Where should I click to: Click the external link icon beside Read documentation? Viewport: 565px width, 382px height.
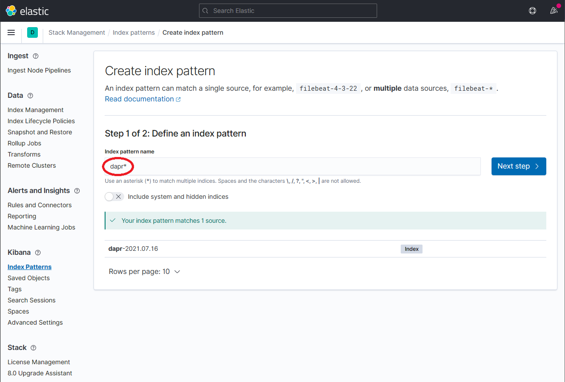click(x=179, y=98)
